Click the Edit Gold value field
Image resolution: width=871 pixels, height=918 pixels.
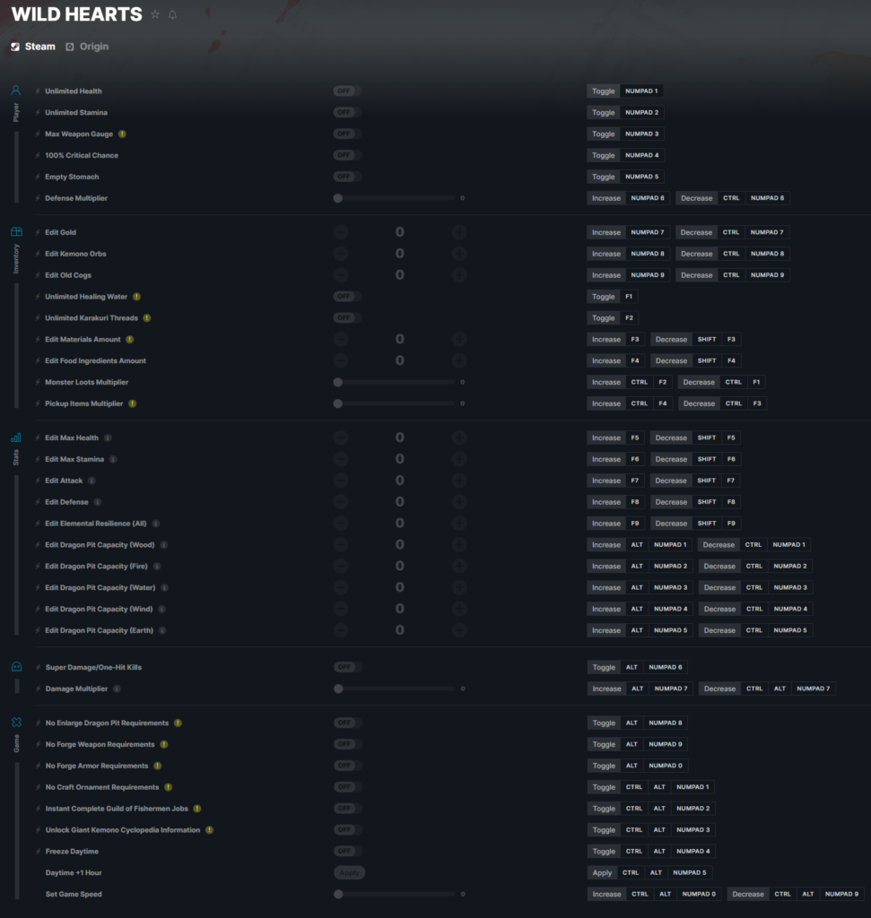(399, 232)
